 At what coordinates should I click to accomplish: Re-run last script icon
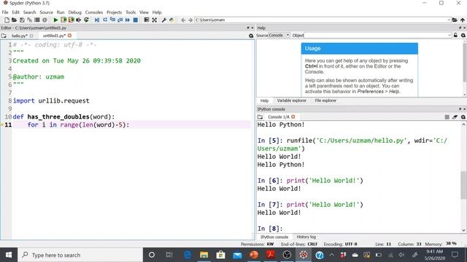pyautogui.click(x=86, y=20)
